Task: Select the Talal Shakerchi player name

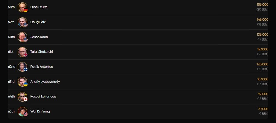Action: tap(42, 52)
